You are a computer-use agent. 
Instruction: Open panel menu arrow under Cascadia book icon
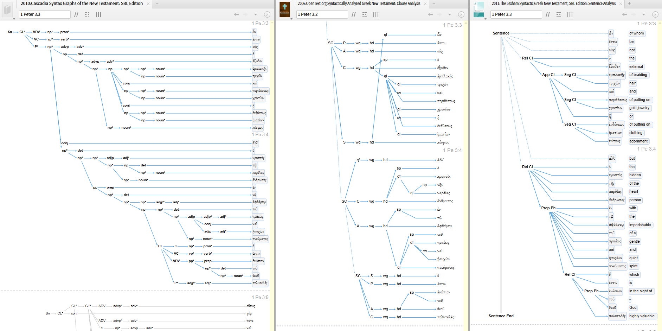click(x=14, y=19)
